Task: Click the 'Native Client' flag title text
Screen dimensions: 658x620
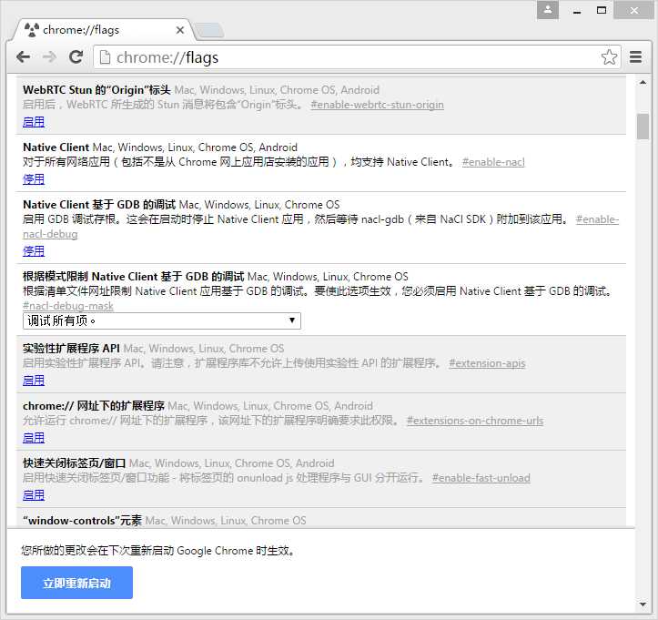Action: point(56,147)
